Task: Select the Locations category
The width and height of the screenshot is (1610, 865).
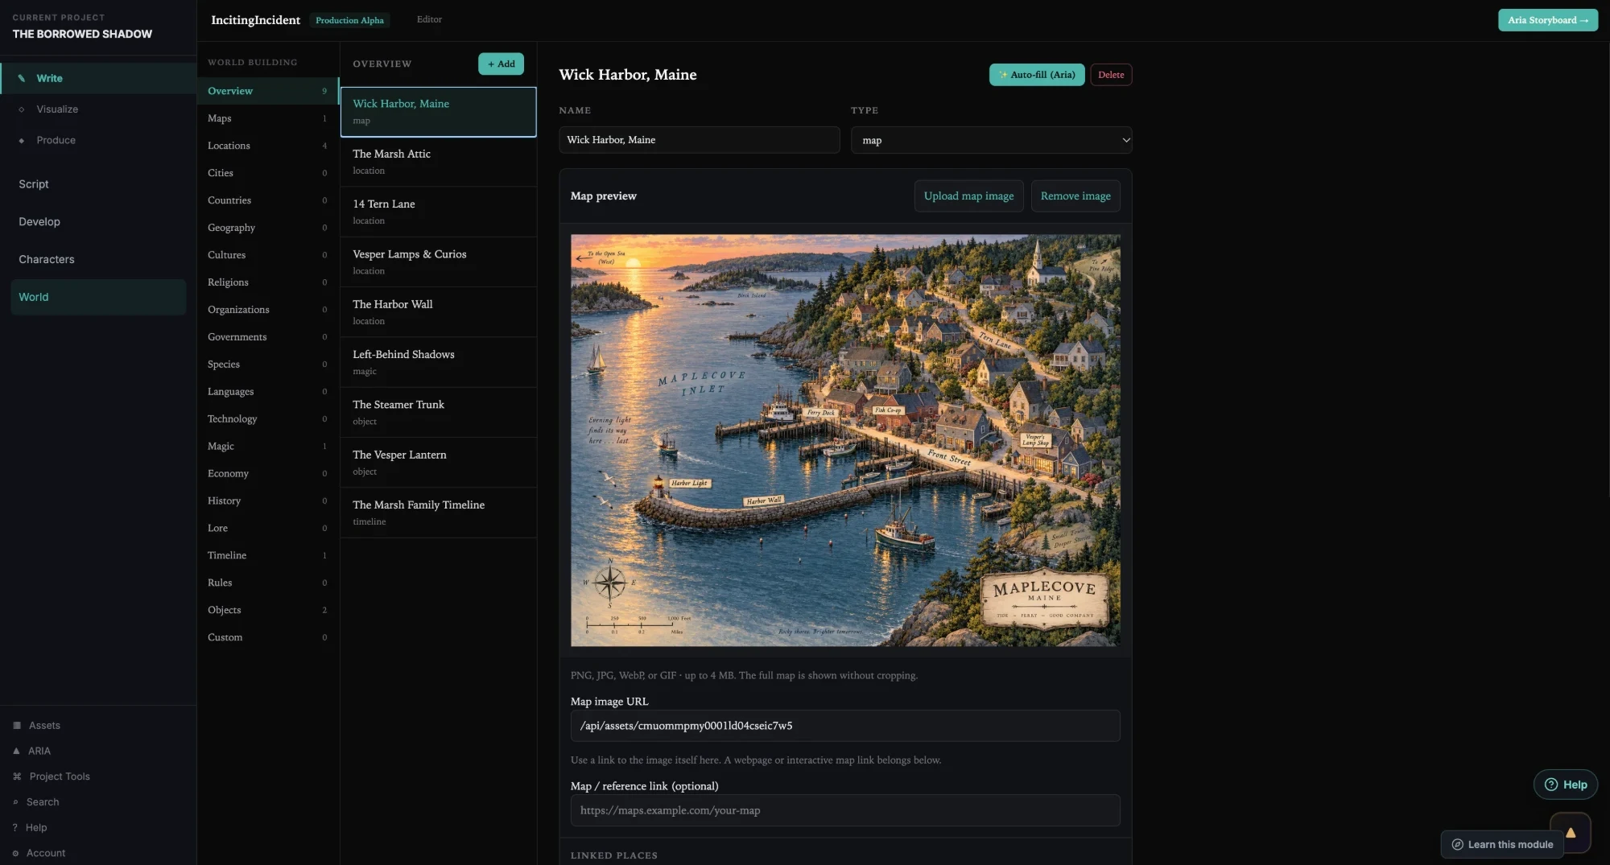Action: (268, 146)
